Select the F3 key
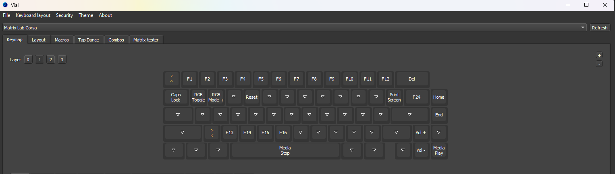 click(225, 79)
